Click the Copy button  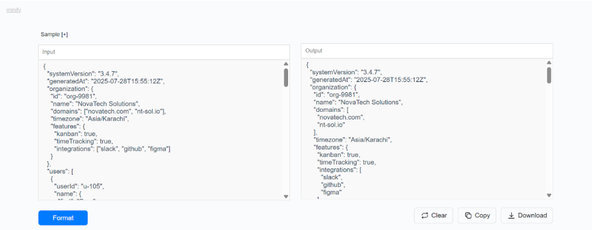click(x=478, y=215)
